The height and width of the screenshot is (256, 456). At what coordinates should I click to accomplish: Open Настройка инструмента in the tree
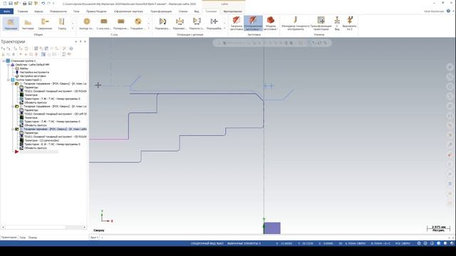[34, 73]
